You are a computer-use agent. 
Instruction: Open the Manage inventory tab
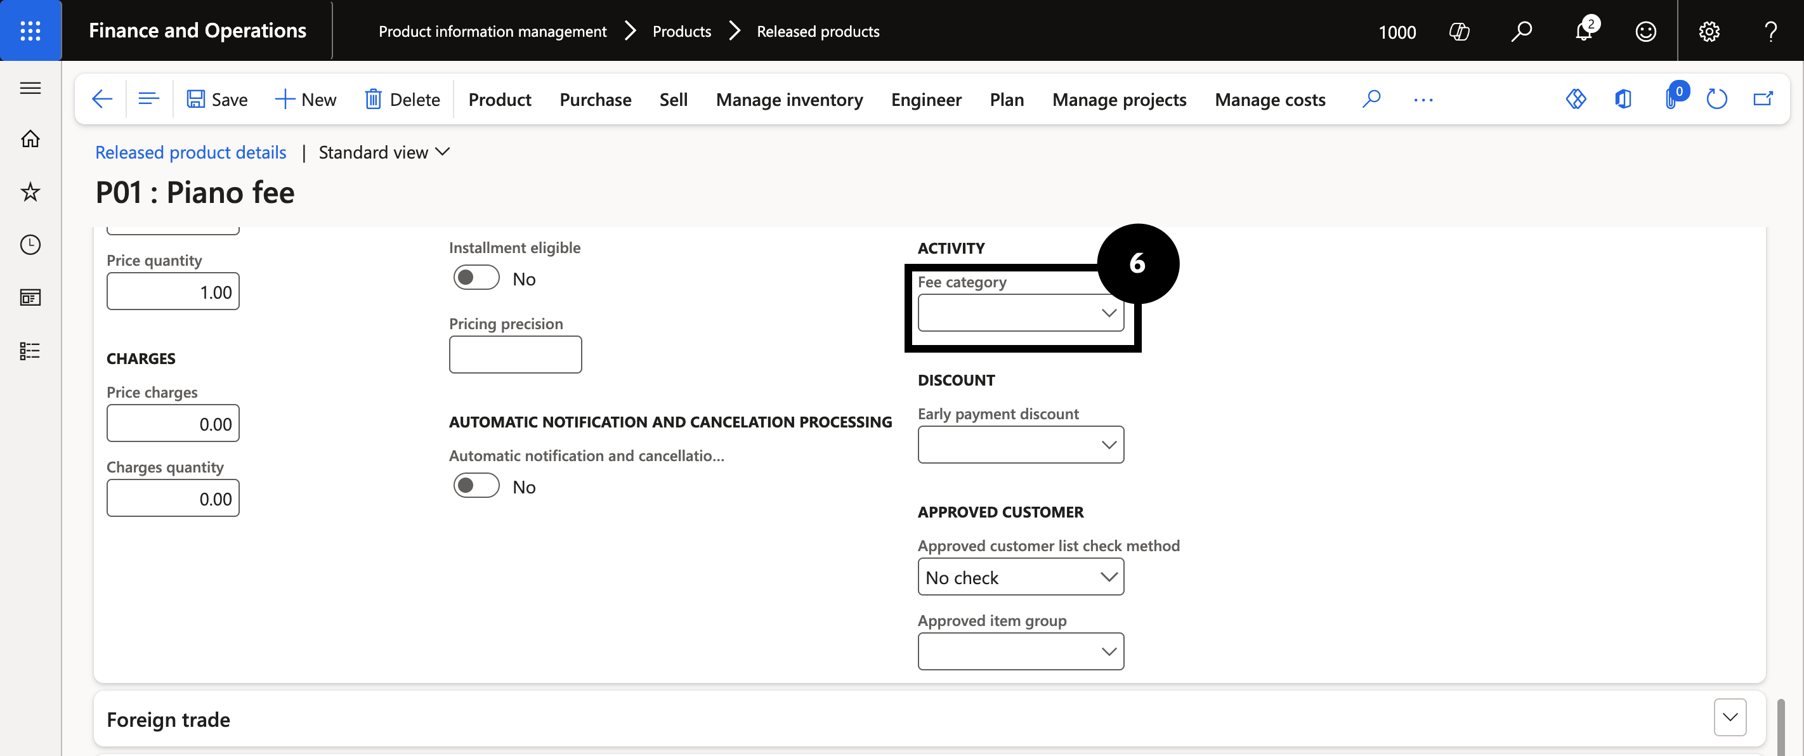(789, 100)
